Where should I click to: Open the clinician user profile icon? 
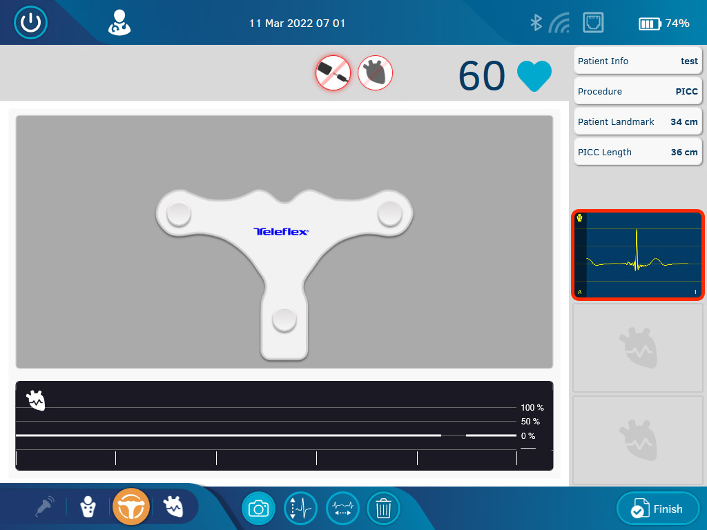(x=119, y=23)
